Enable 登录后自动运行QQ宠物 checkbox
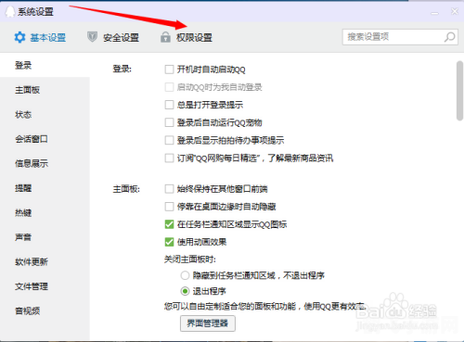The image size is (464, 342). click(169, 122)
